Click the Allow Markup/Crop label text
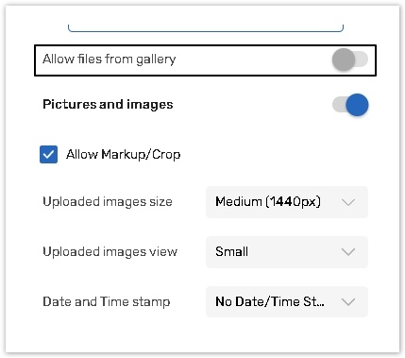The width and height of the screenshot is (405, 358). point(123,155)
